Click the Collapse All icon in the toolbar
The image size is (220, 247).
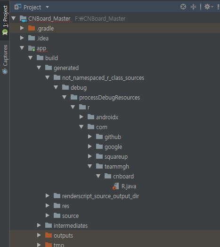click(193, 7)
